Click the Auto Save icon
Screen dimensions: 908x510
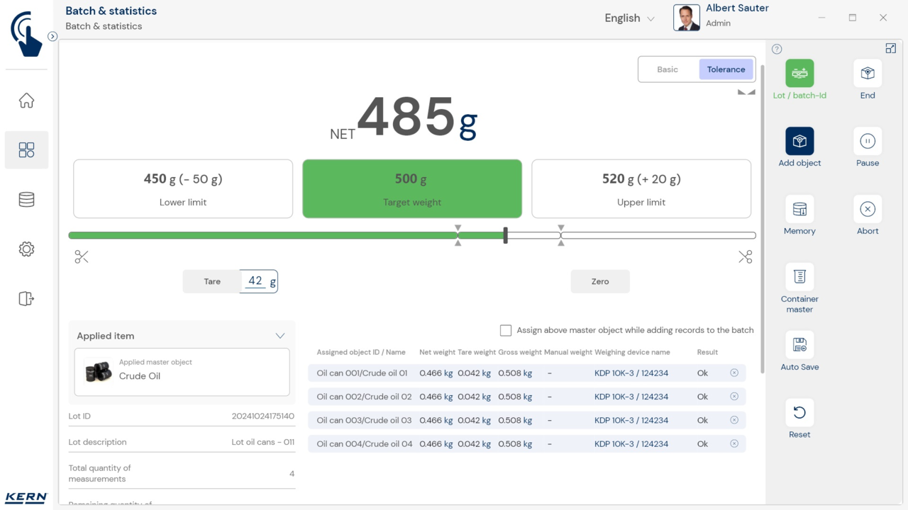click(x=799, y=346)
